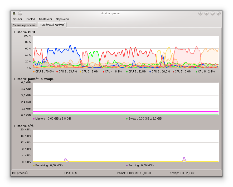
Task: Click the CPU 1 orange legend dot
Action: [34, 72]
